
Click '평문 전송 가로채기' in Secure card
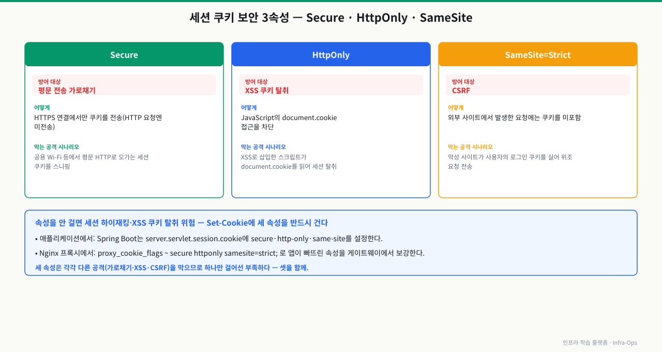coord(67,90)
